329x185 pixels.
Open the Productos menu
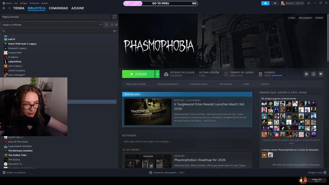click(x=34, y=3)
